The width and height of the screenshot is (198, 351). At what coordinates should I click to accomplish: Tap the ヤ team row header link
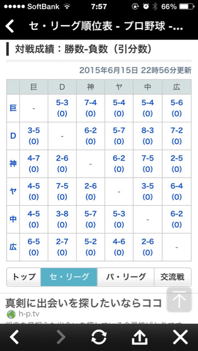[13, 191]
